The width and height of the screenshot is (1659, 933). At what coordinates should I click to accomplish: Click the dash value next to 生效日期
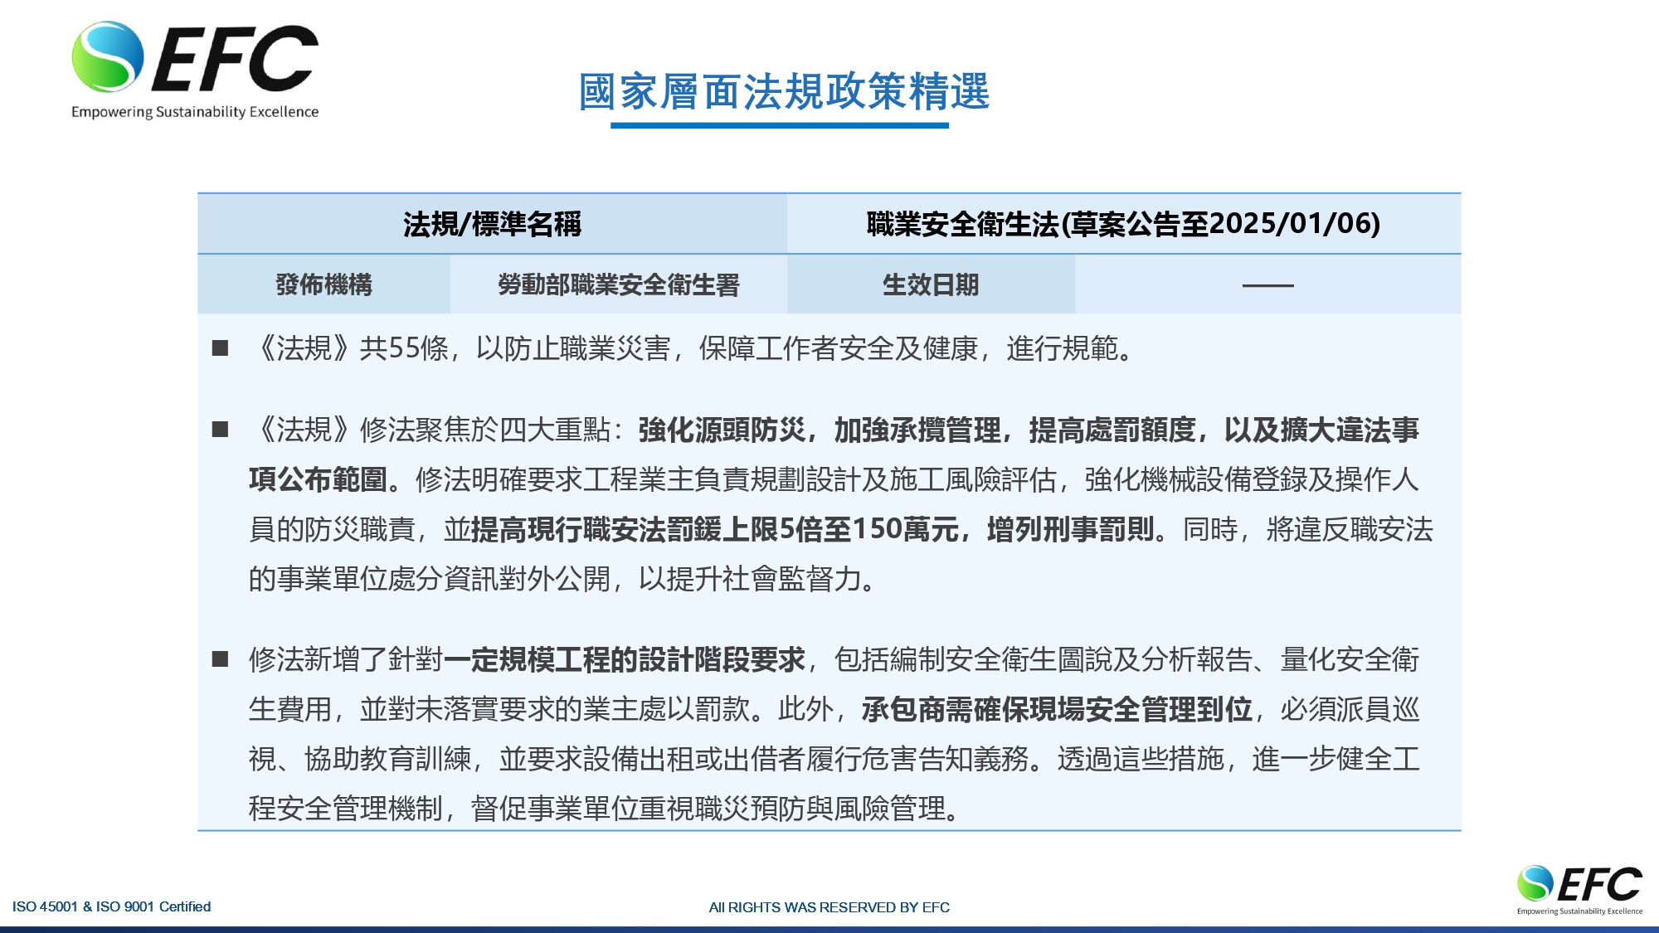click(1267, 284)
